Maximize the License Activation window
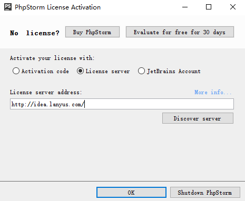 (x=209, y=7)
